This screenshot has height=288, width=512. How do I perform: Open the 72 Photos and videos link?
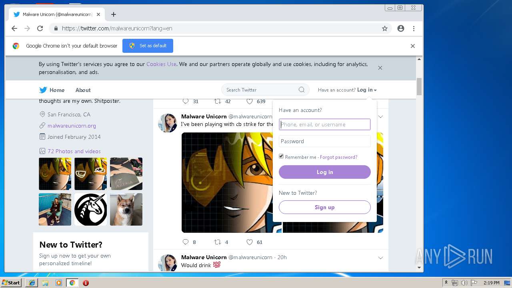[74, 151]
